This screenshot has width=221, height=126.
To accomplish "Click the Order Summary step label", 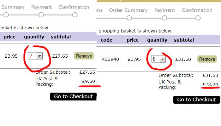I will click(128, 10).
